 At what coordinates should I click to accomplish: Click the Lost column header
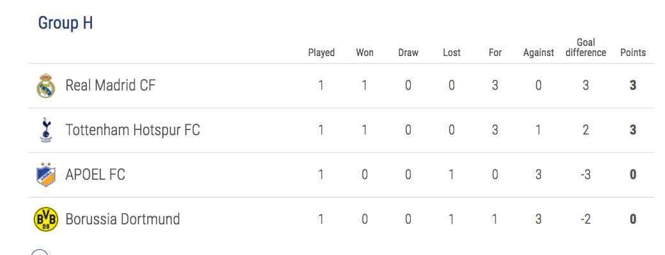(x=451, y=52)
